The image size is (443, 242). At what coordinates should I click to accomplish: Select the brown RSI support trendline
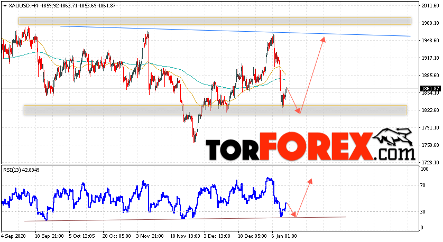click(185, 219)
